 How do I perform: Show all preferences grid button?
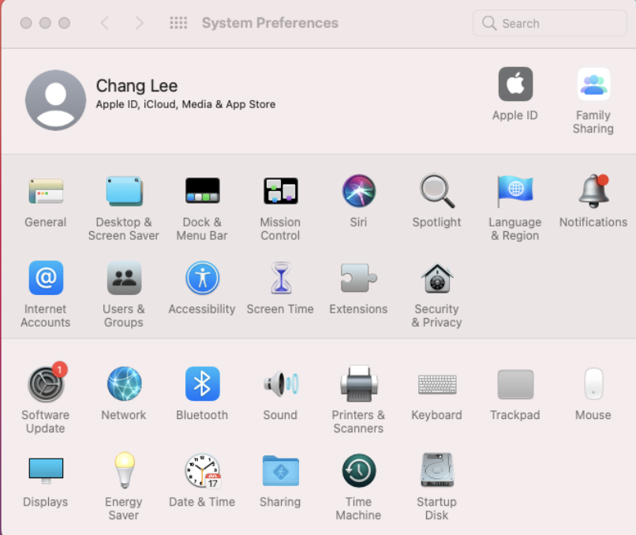(178, 23)
